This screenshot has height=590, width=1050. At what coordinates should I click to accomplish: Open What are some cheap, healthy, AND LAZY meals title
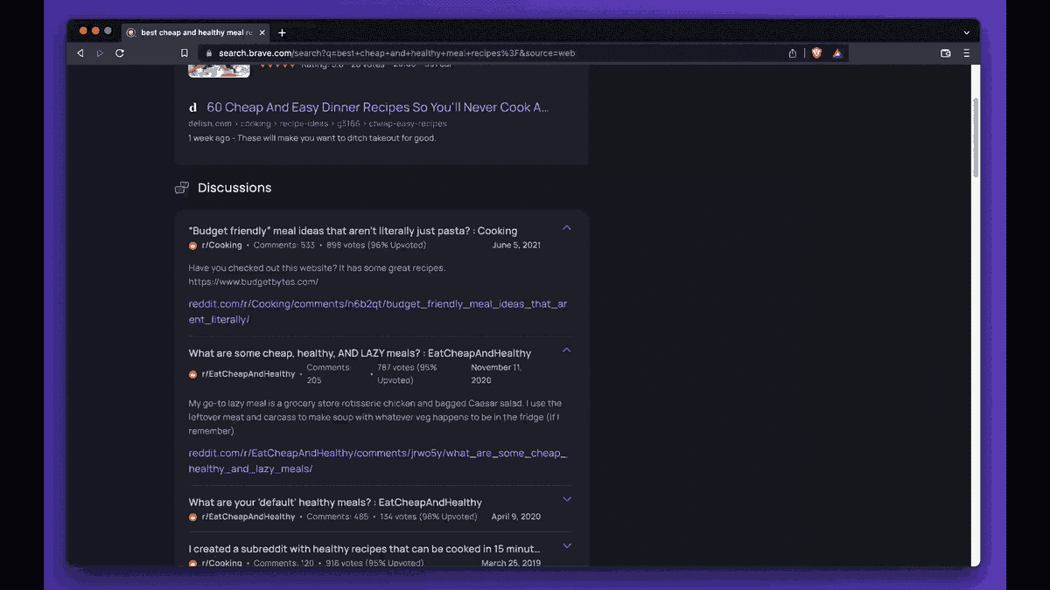click(x=360, y=353)
